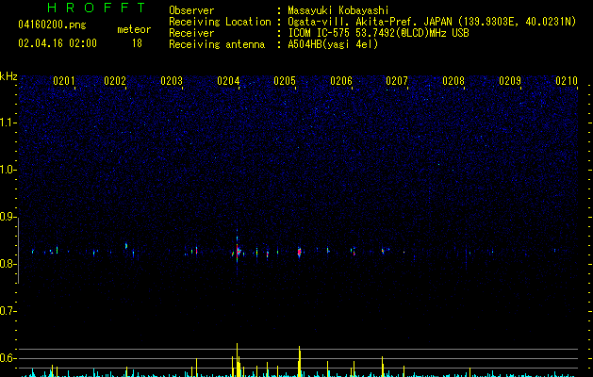Click the 1.0 kHz axis label
The width and height of the screenshot is (593, 377).
point(8,170)
